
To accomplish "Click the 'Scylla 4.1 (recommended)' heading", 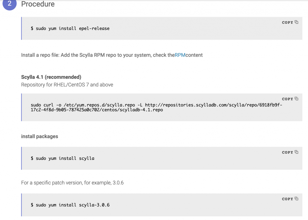I will tap(51, 77).
